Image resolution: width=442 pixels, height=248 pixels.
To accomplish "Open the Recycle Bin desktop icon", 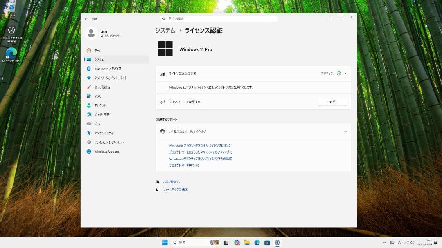I will (x=11, y=9).
